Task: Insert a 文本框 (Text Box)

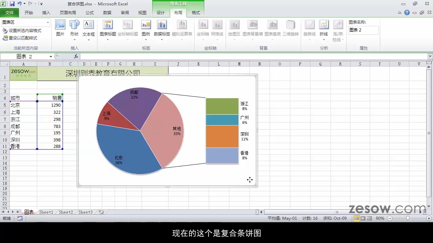Action: coord(89,30)
